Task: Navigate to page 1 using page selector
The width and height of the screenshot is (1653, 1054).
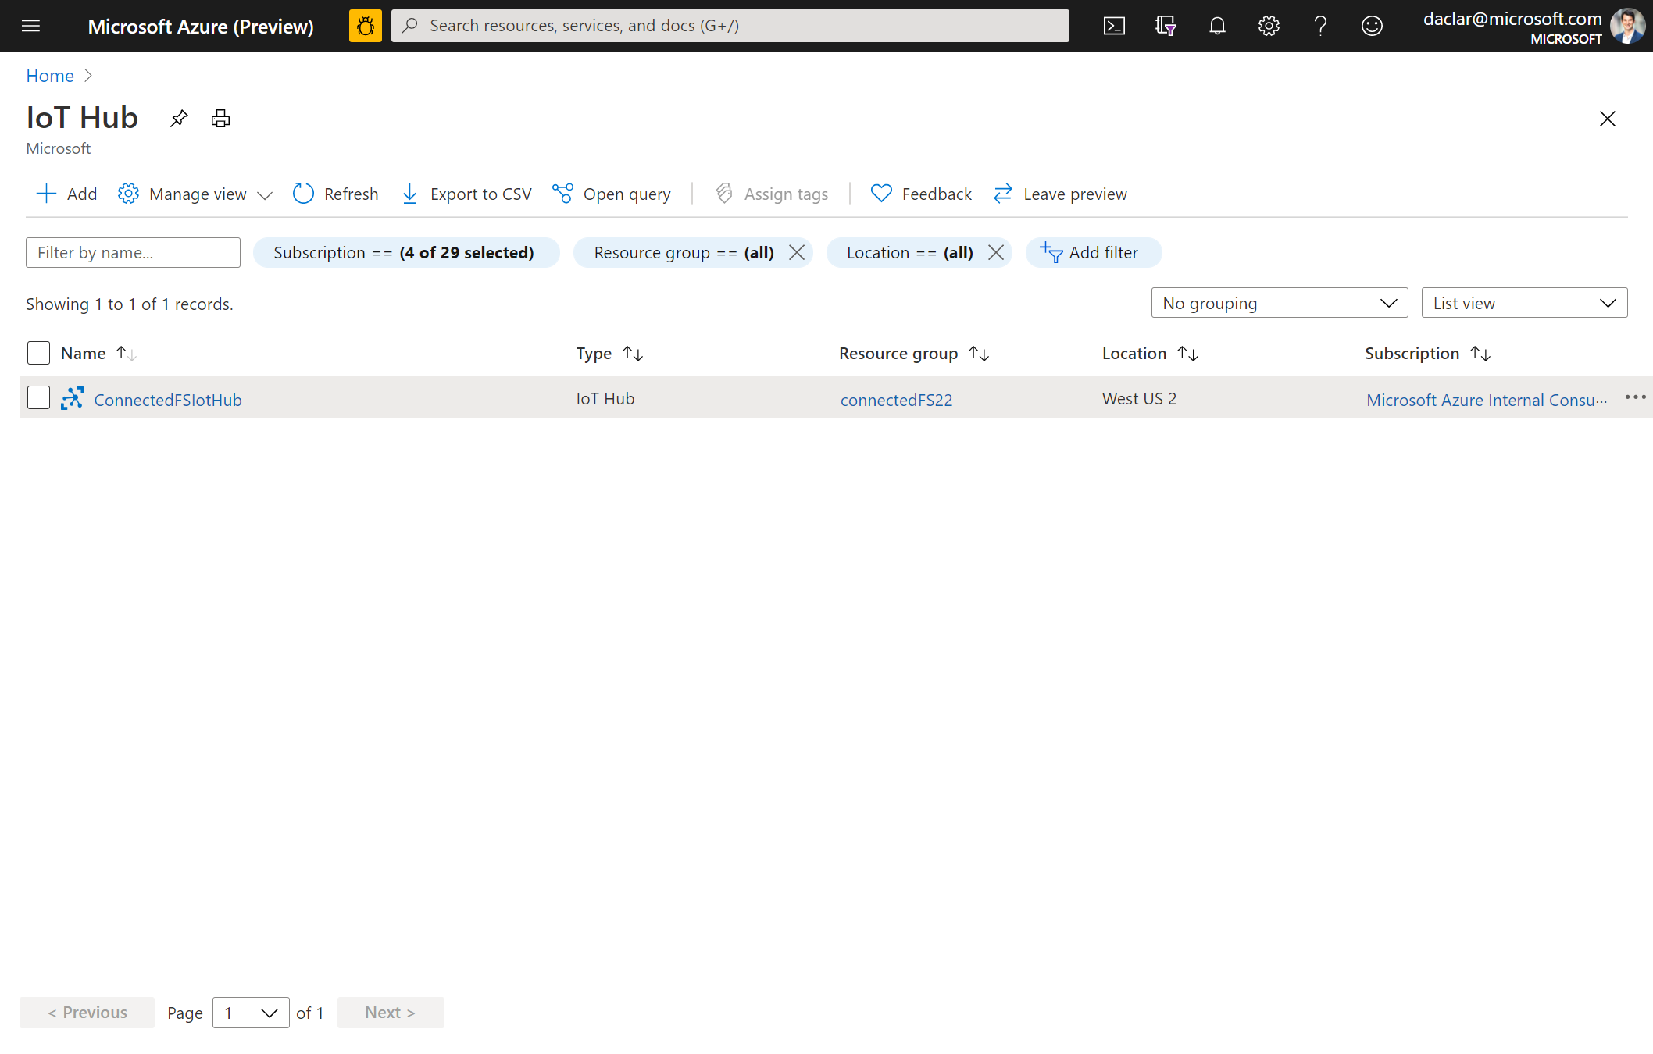Action: point(249,1012)
